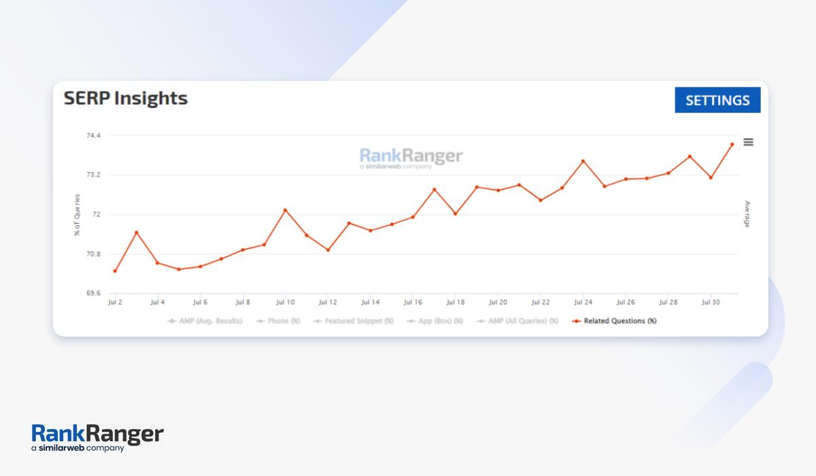The image size is (816, 476).
Task: Click the RankRanger watermark inside the chart
Action: 411,158
